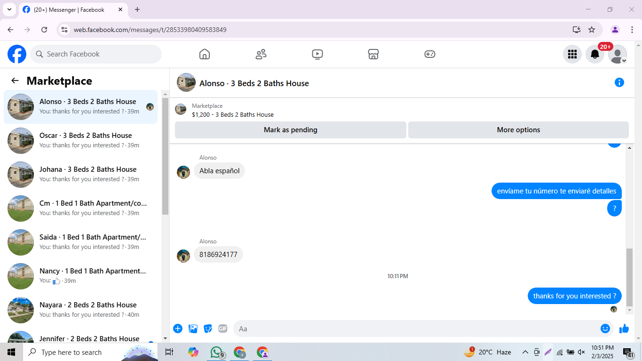Send a thumbs-up like
Screen dimensions: 642x361
624,329
